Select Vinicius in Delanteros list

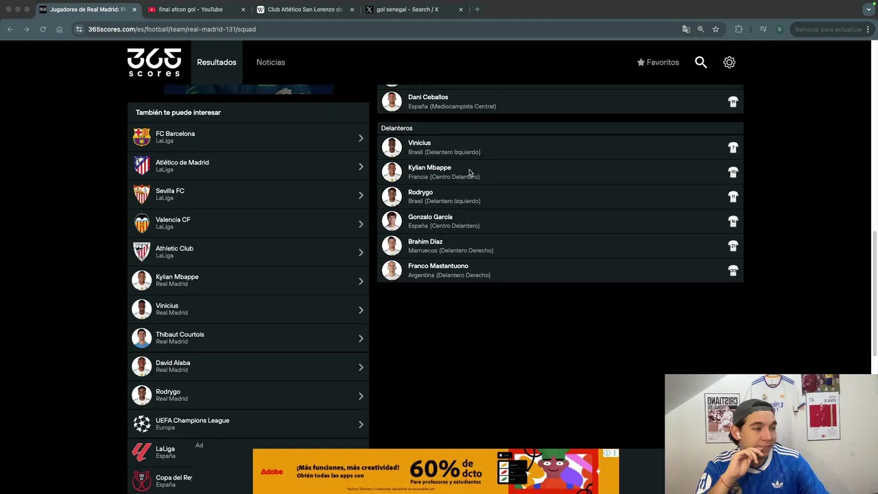tap(561, 148)
